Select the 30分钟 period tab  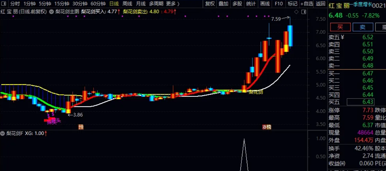coord(80,4)
